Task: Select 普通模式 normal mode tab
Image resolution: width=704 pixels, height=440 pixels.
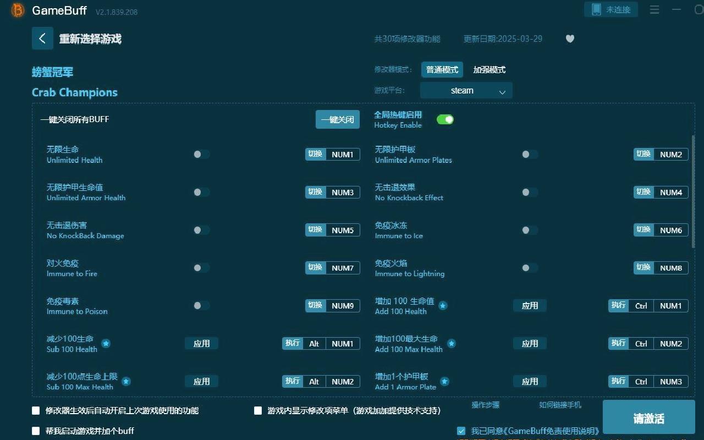Action: click(442, 70)
